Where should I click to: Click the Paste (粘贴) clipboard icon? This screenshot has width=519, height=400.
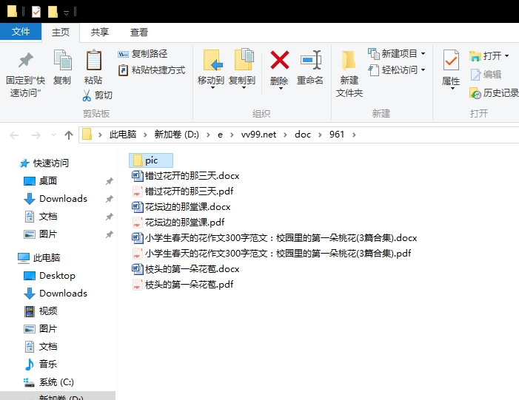[94, 60]
